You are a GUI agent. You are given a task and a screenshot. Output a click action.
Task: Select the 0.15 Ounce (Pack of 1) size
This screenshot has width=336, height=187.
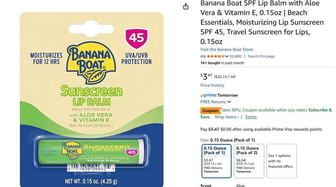point(217,161)
